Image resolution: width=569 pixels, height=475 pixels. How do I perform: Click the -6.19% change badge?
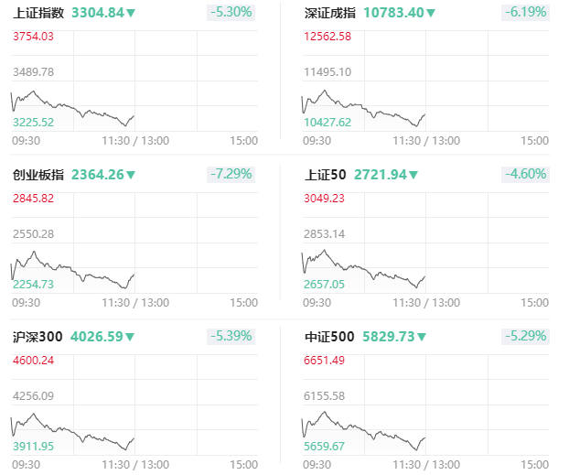click(525, 13)
